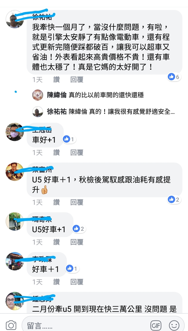The height and width of the screenshot is (331, 188).
Task: Open 陳緯倫's small reply avatar
Action: pos(38,95)
